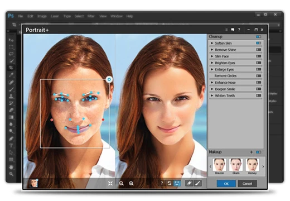The image size is (290, 201).
Task: Open the Window menu
Action: [x=117, y=16]
